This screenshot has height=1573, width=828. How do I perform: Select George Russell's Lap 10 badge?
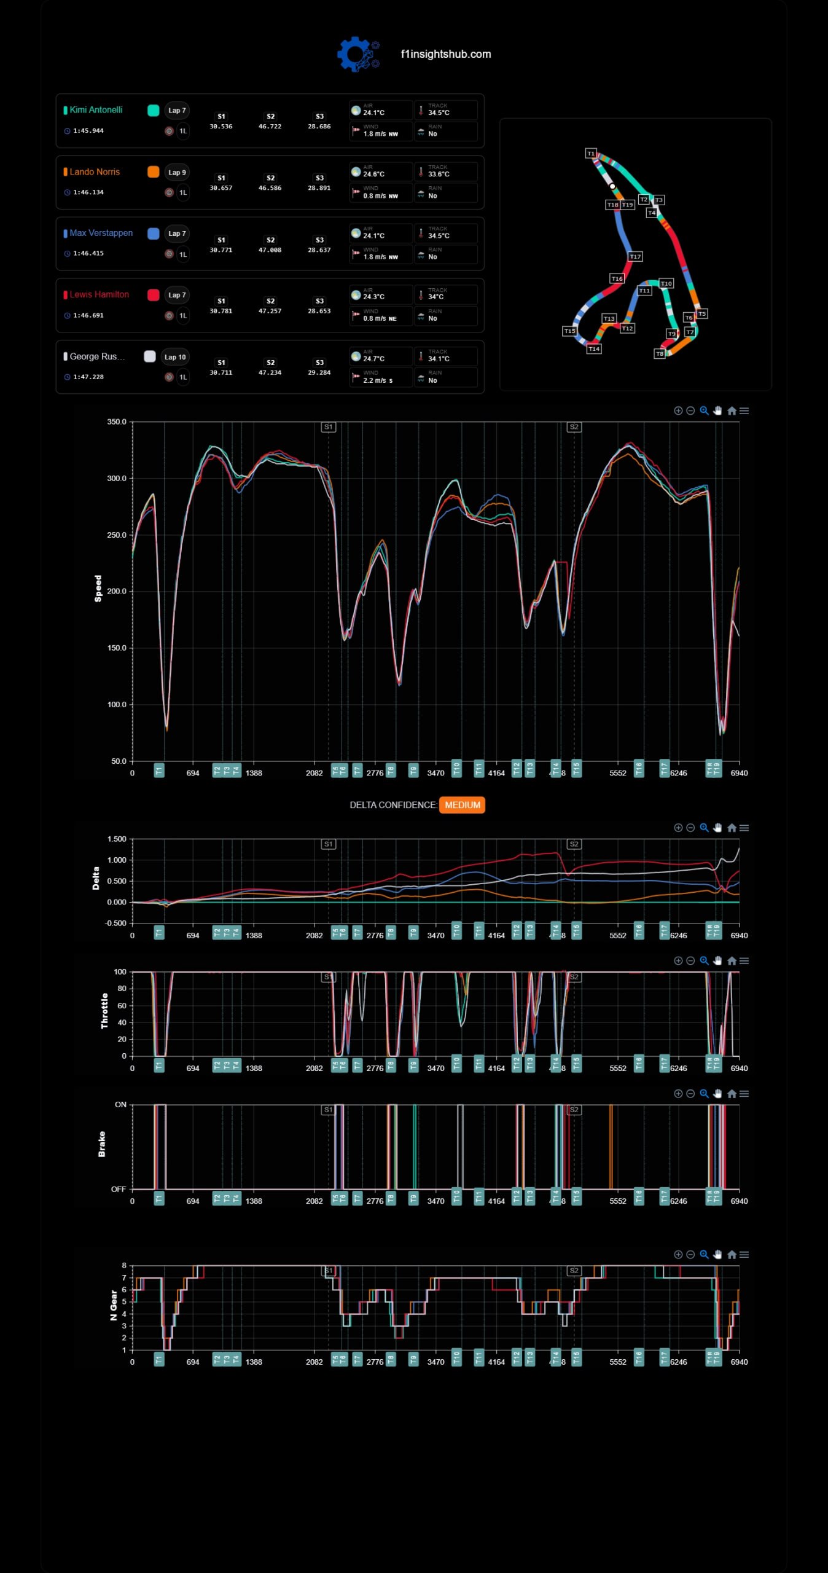tap(175, 357)
